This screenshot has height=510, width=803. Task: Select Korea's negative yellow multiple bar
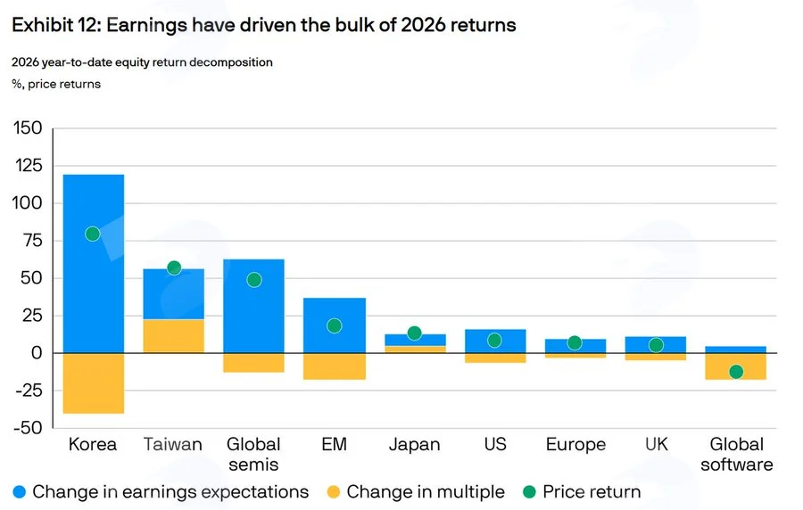(93, 383)
